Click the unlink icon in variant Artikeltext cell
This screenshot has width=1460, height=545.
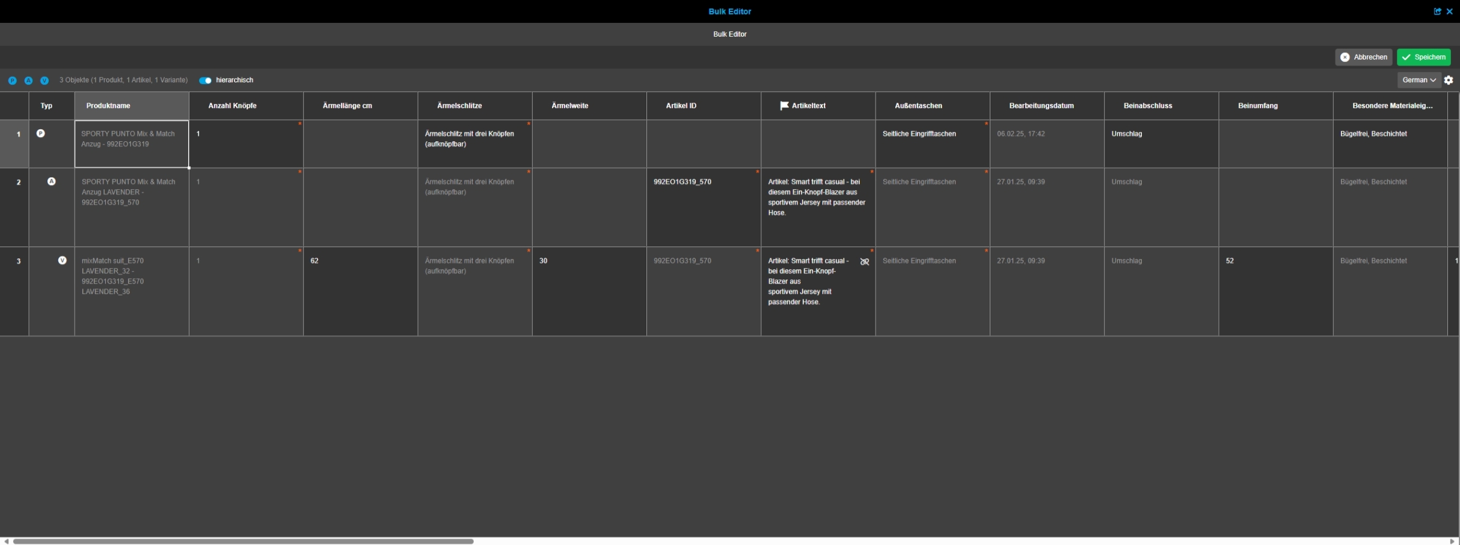coord(865,261)
